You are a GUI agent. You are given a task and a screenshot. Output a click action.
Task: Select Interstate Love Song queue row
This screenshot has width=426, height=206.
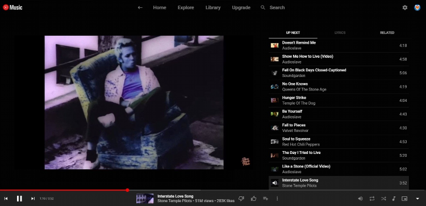coord(339,183)
